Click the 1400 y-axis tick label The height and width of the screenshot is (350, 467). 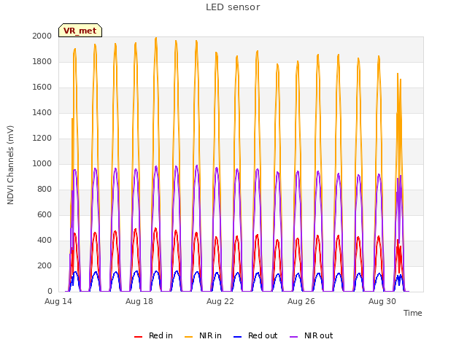42,112
